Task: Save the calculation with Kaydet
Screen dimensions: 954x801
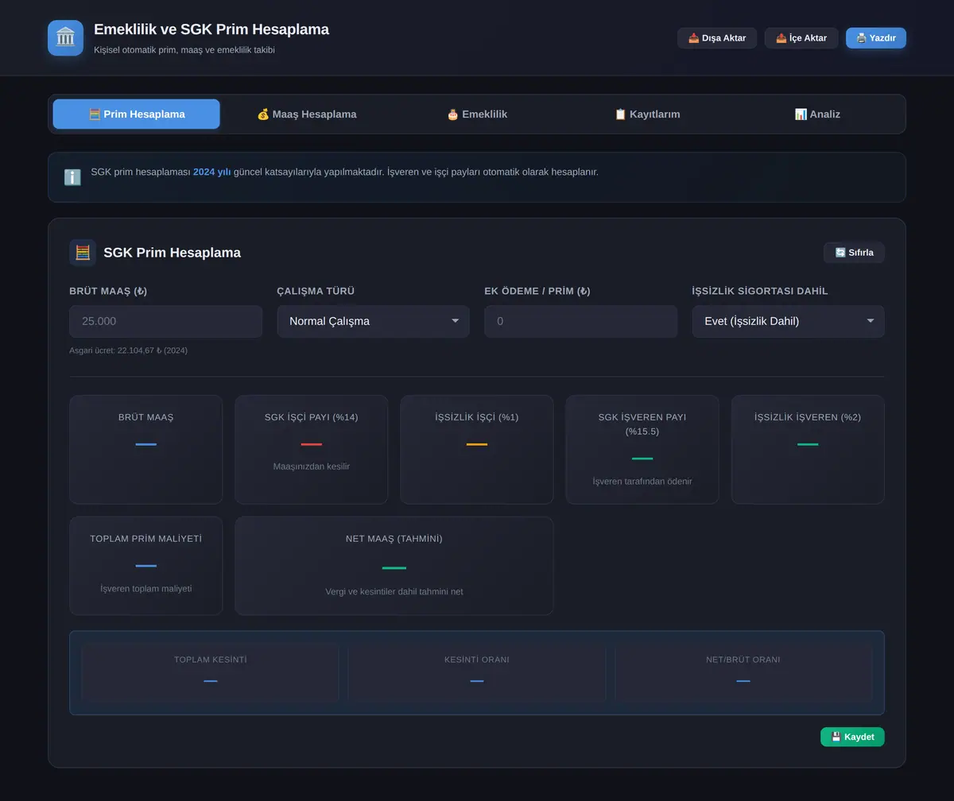Action: point(852,737)
